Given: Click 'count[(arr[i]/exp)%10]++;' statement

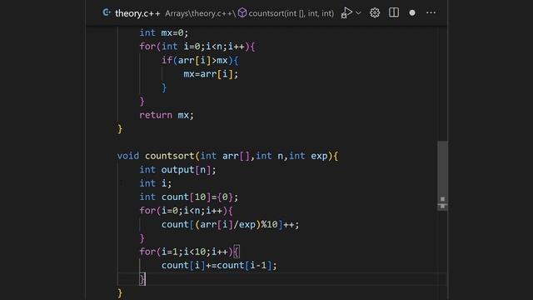Looking at the screenshot, I should 230,224.
